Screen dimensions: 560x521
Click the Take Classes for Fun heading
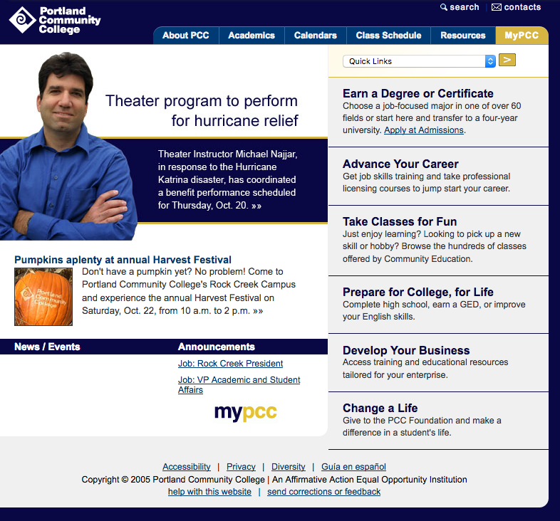coord(400,221)
